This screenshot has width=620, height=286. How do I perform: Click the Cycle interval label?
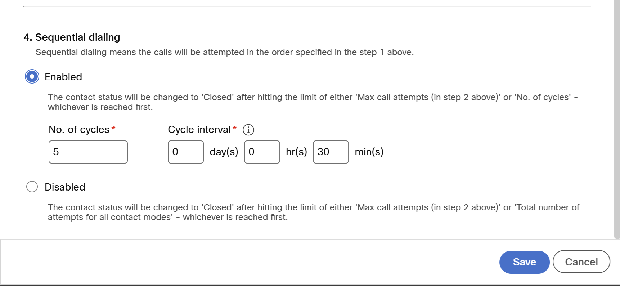pos(199,129)
